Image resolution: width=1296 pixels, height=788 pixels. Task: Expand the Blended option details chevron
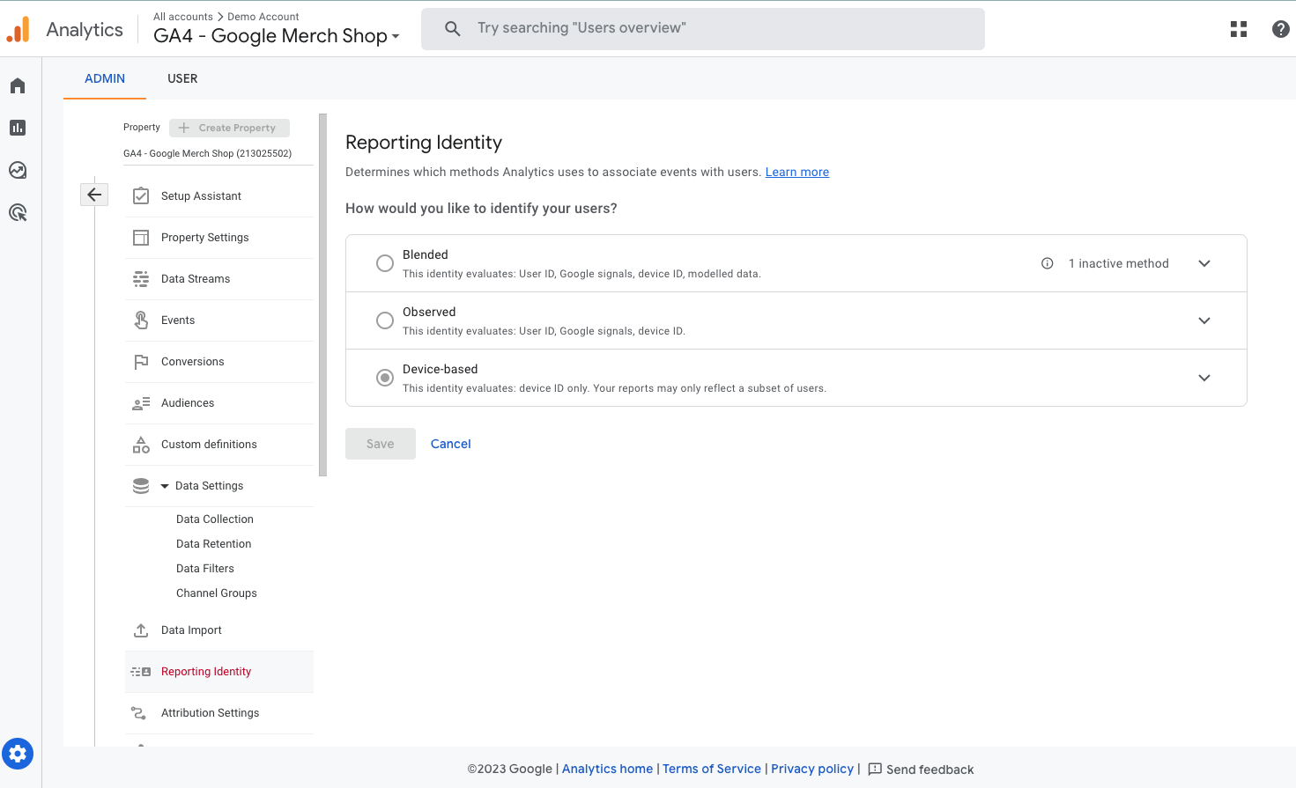pyautogui.click(x=1204, y=263)
